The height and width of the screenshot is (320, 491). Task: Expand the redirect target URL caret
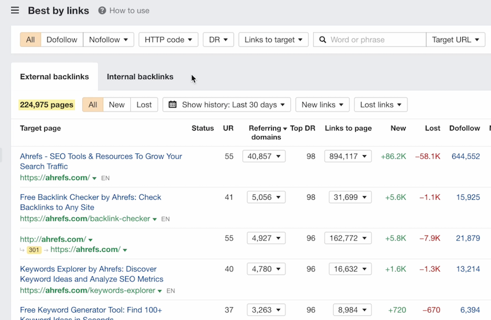click(x=125, y=250)
